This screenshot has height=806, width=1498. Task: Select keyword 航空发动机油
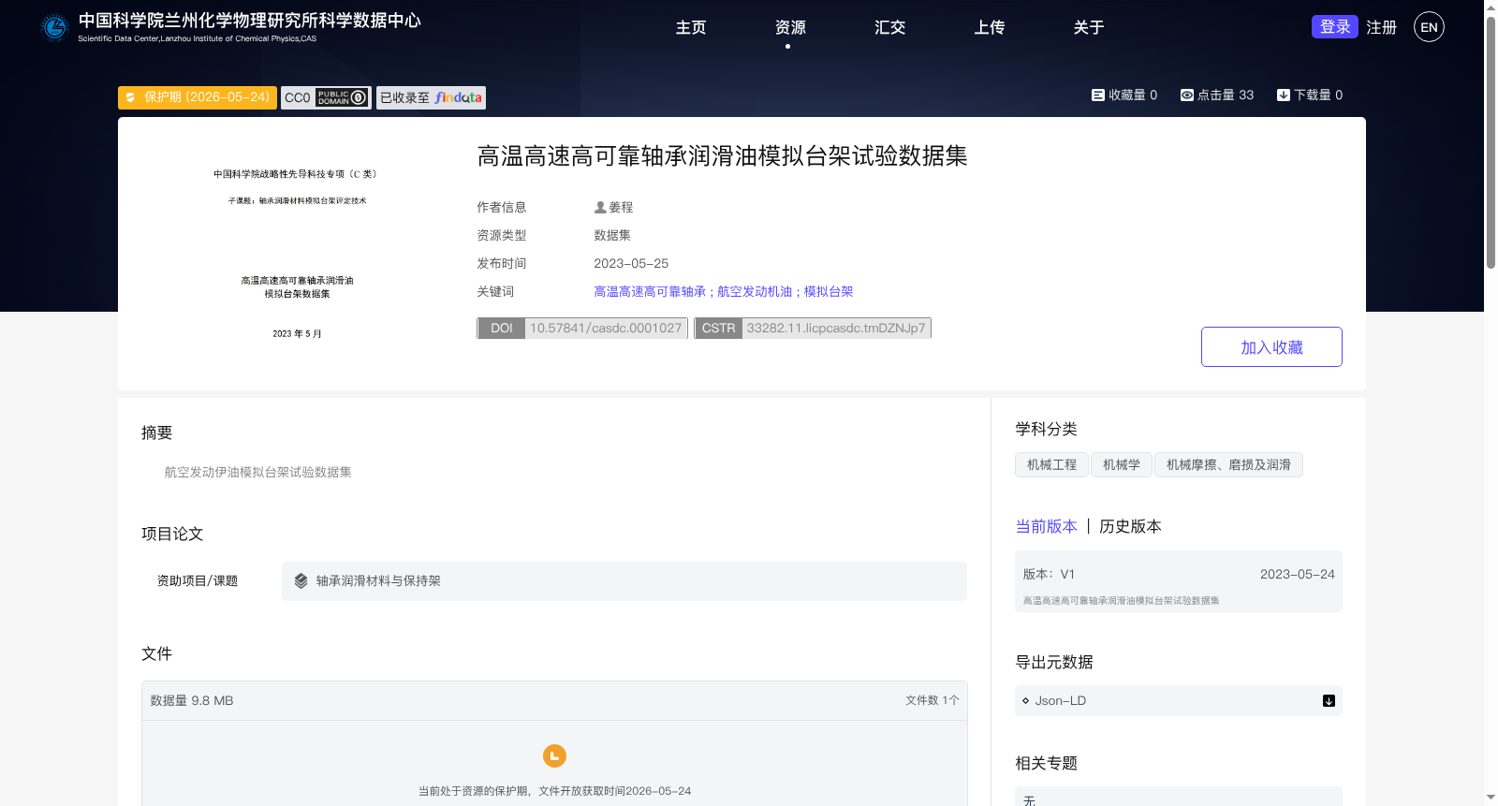(755, 291)
